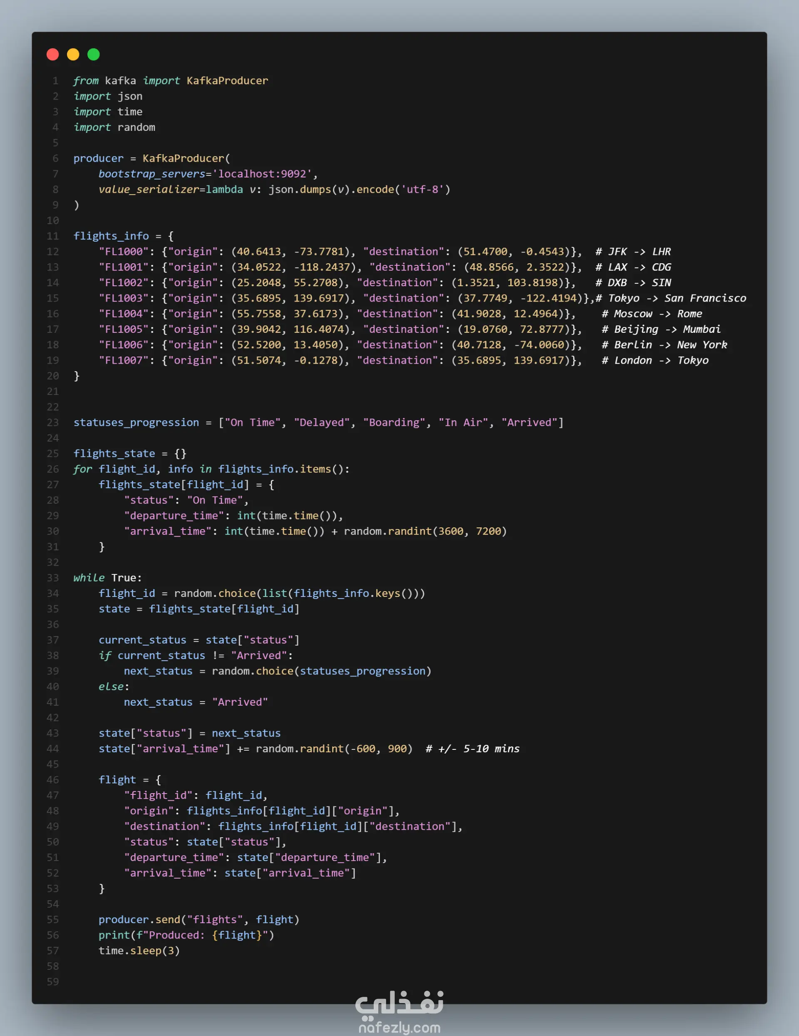Click the Arabic nafezly logo watermark
The image size is (799, 1036).
coord(399,1005)
